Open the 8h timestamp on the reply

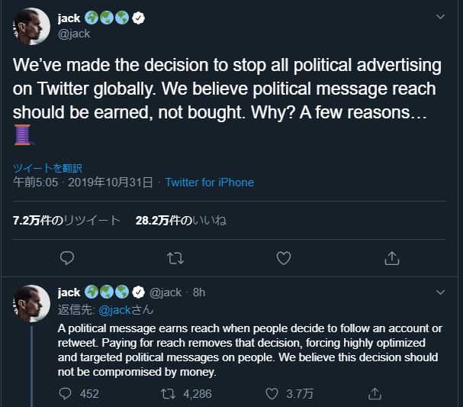[199, 292]
